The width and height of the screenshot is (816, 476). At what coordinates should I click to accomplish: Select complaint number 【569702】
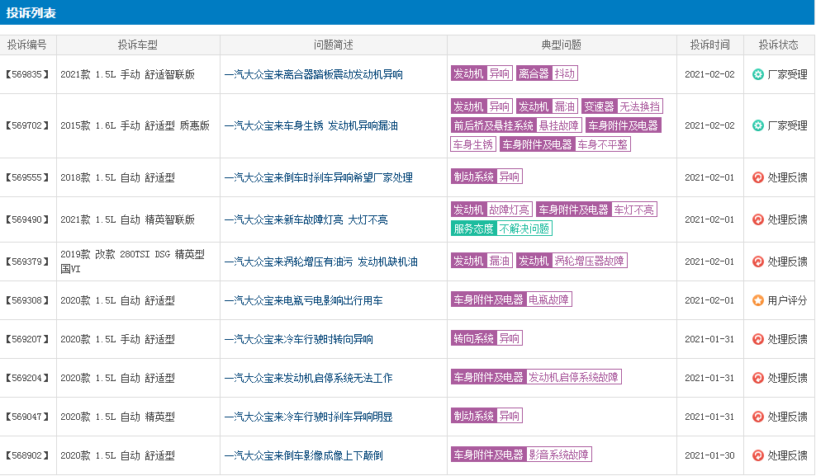coord(27,125)
